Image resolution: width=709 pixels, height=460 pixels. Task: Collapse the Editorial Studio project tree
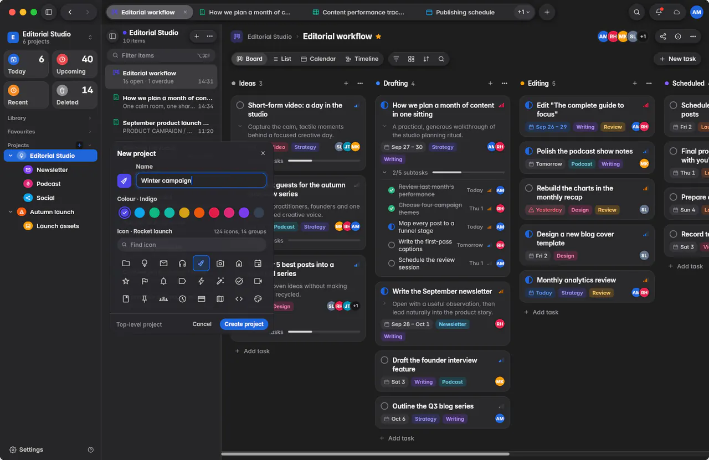pos(11,156)
